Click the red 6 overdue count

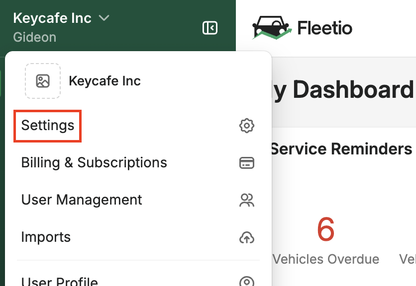point(325,229)
